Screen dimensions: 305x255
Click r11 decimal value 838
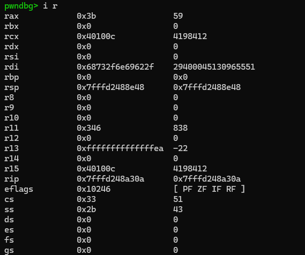(x=180, y=128)
